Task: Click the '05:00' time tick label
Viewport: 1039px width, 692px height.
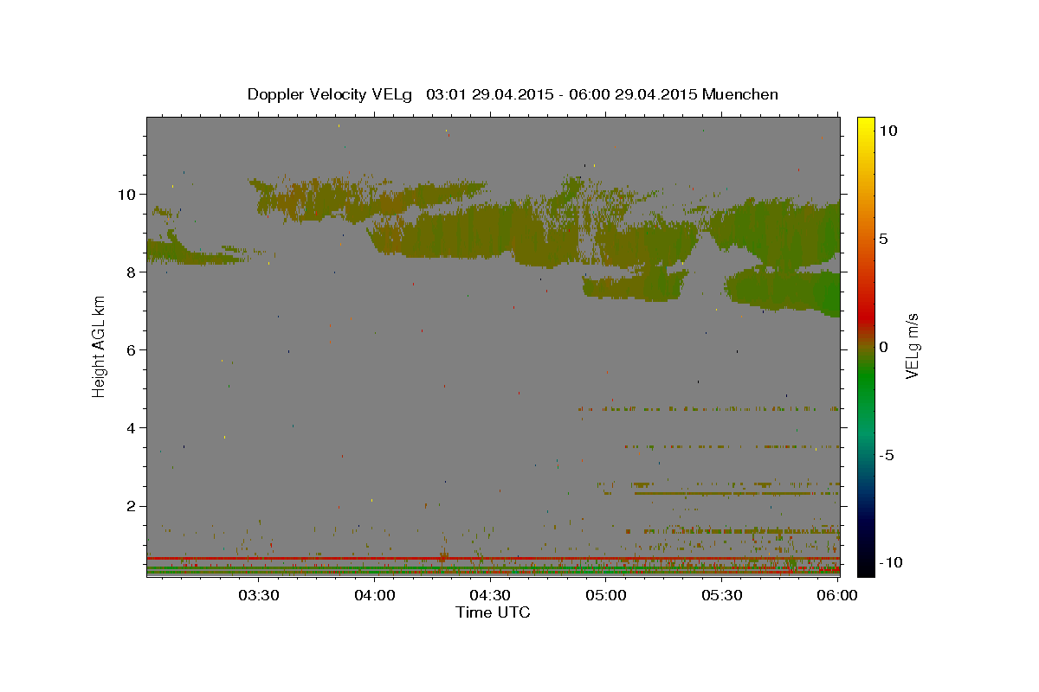Action: pyautogui.click(x=606, y=595)
